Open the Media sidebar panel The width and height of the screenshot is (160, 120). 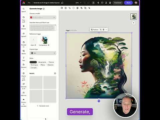coord(24,52)
